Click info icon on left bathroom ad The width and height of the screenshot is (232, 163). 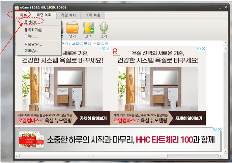pos(104,48)
